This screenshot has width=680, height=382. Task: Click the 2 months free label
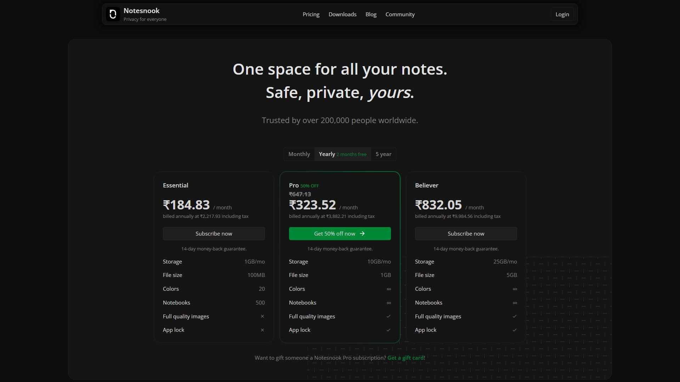point(351,154)
